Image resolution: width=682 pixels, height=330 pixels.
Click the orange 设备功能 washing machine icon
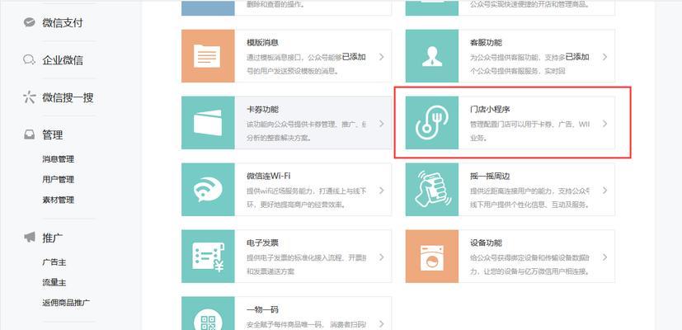coord(432,257)
